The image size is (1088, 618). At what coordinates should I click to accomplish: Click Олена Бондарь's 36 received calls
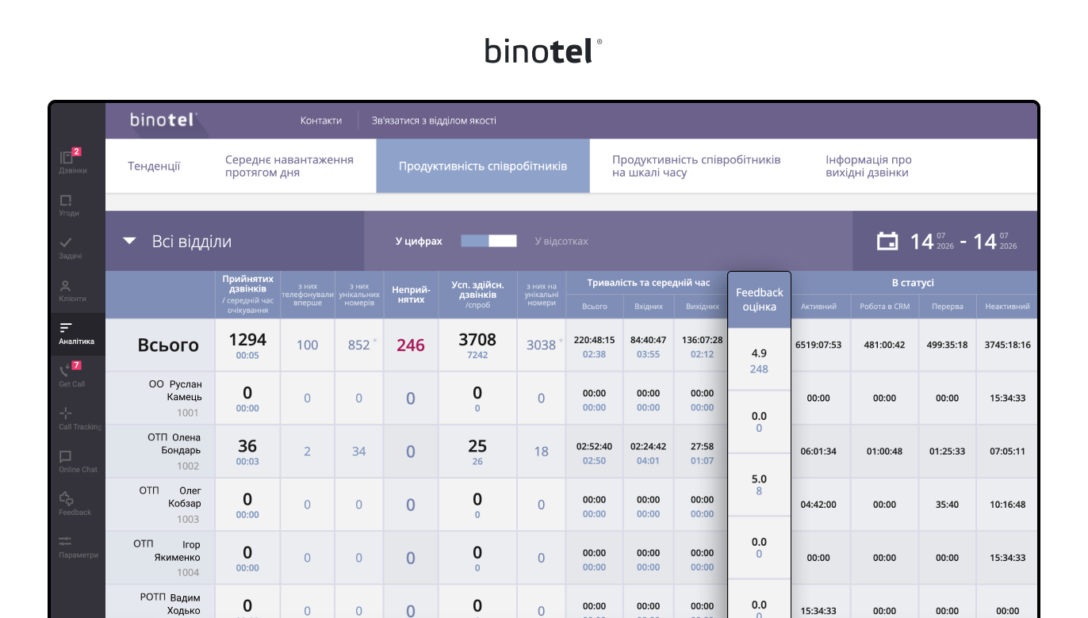tap(247, 447)
